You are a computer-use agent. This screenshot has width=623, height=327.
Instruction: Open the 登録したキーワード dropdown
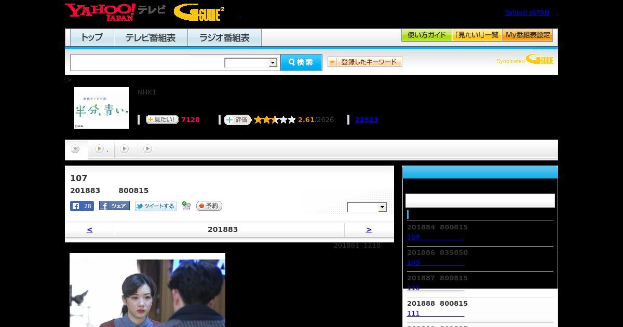click(365, 62)
